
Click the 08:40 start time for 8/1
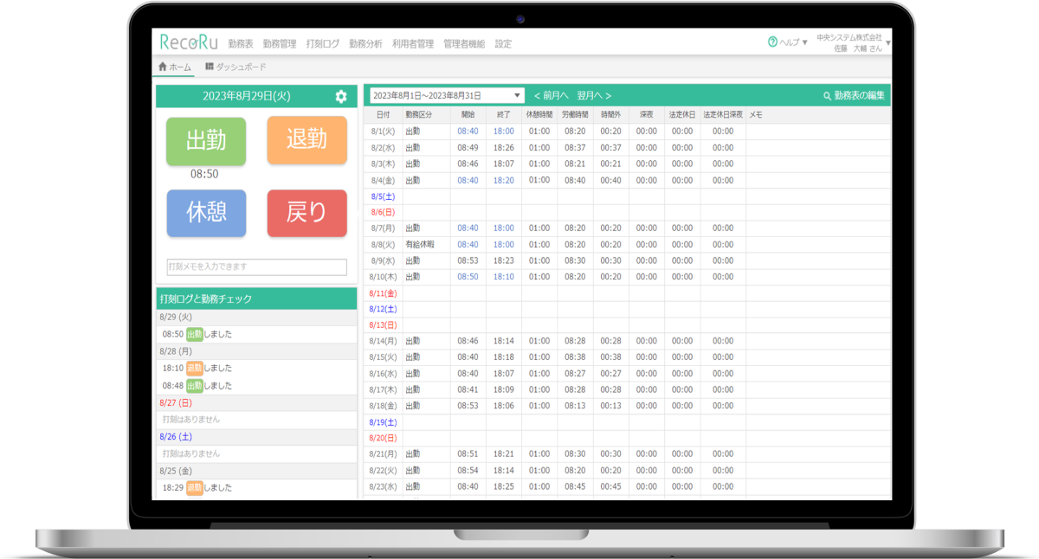[468, 132]
